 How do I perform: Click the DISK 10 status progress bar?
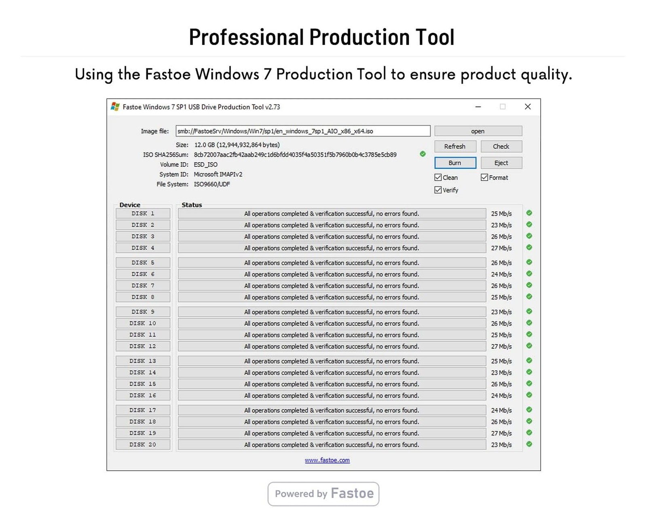pyautogui.click(x=332, y=323)
